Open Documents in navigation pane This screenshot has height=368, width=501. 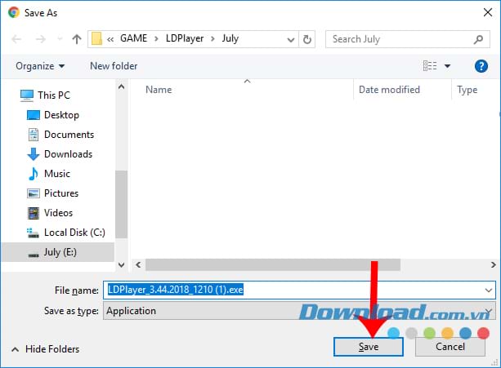pos(69,135)
